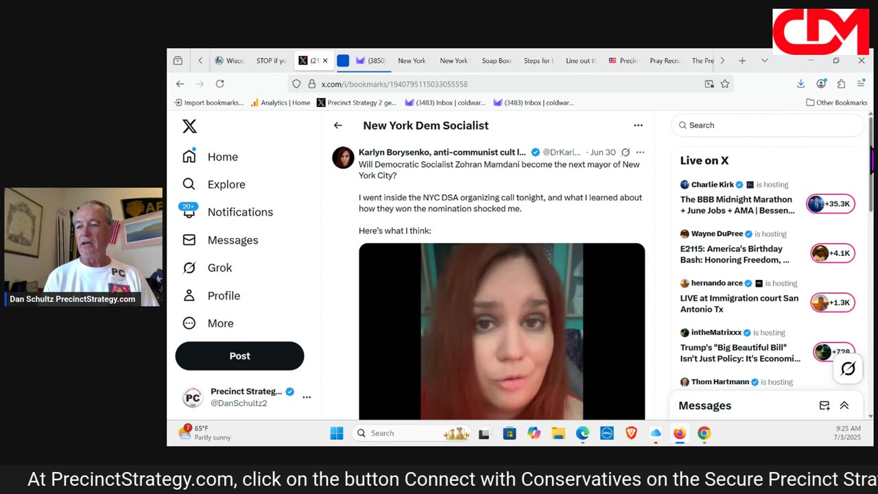Open the three-dot menu on Karlyn's post
The width and height of the screenshot is (878, 494).
(x=640, y=152)
